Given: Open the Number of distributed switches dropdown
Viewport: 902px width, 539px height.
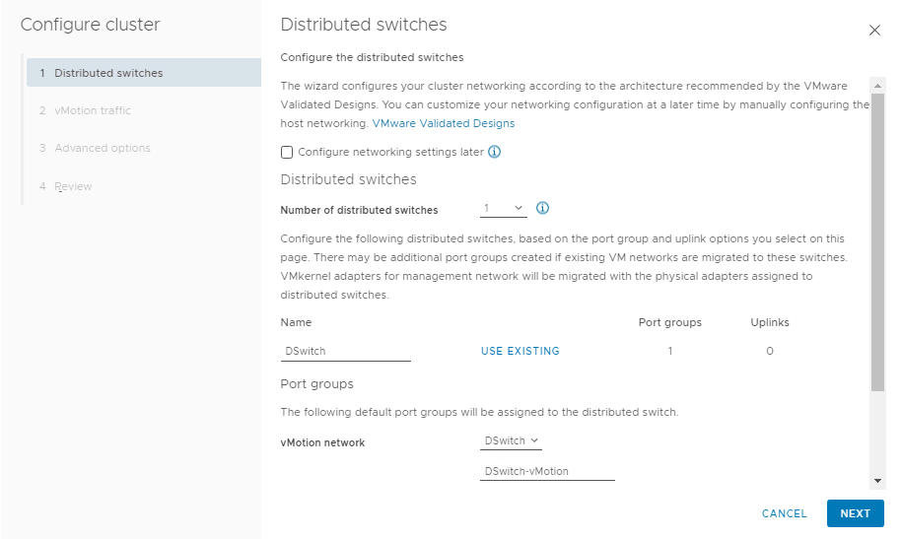Looking at the screenshot, I should click(x=504, y=209).
